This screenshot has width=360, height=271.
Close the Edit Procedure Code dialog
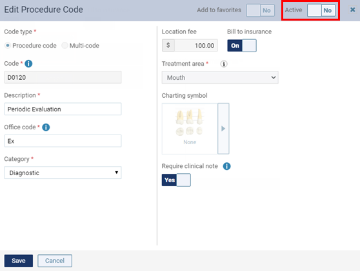352,10
